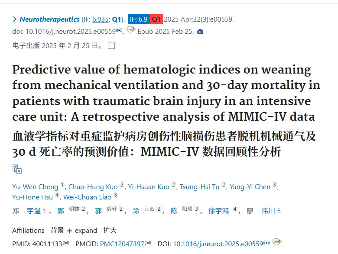This screenshot has width=338, height=254.
Task: Open the 6.035 impact factor link
Action: (101, 19)
